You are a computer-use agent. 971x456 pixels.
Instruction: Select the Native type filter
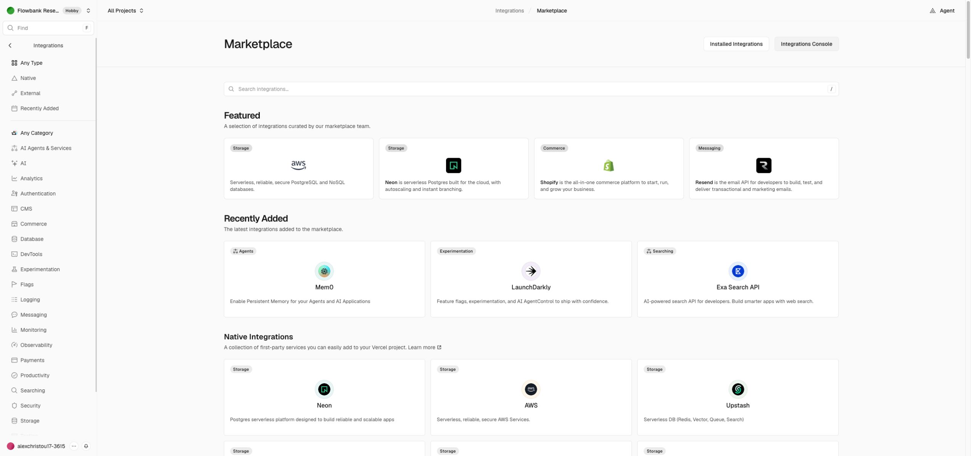click(48, 78)
